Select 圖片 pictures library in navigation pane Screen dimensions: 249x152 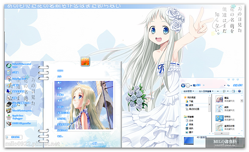190,132
